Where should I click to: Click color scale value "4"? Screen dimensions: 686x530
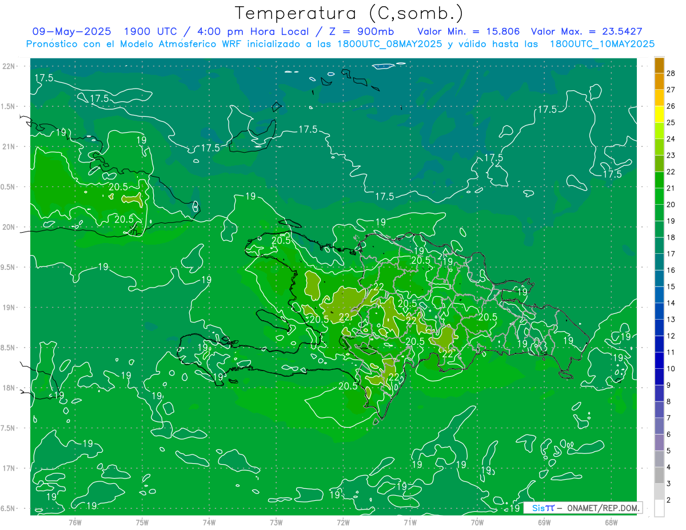click(x=669, y=468)
